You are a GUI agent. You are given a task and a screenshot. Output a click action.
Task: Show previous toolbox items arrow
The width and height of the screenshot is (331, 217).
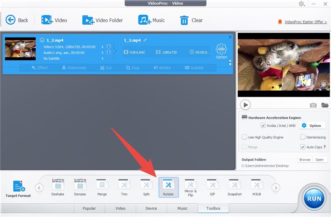(39, 188)
